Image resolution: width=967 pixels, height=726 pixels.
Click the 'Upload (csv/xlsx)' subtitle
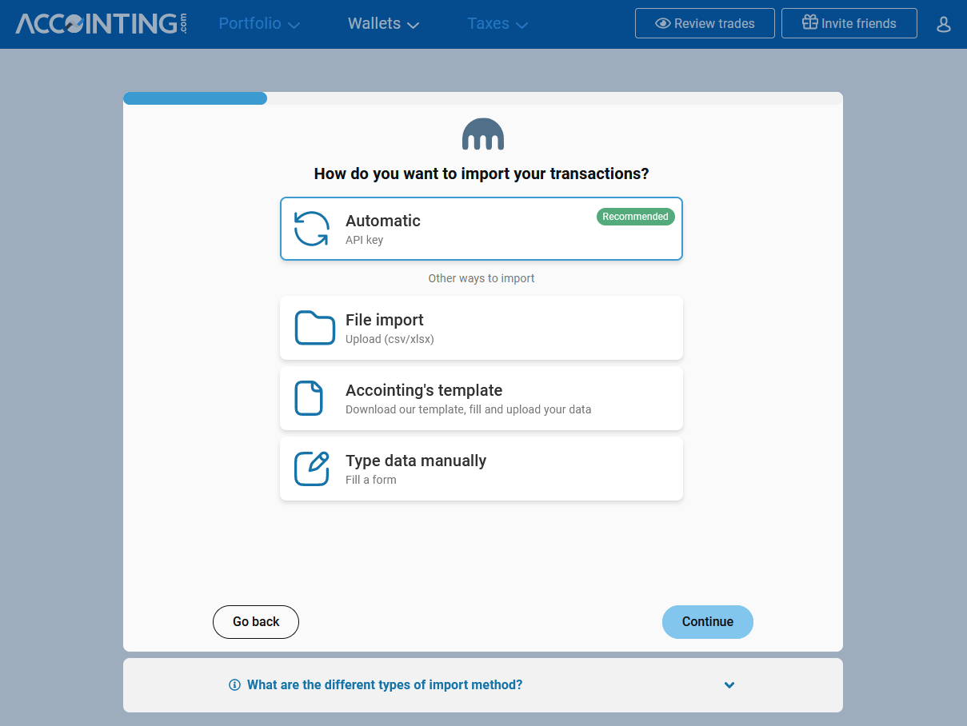(390, 339)
